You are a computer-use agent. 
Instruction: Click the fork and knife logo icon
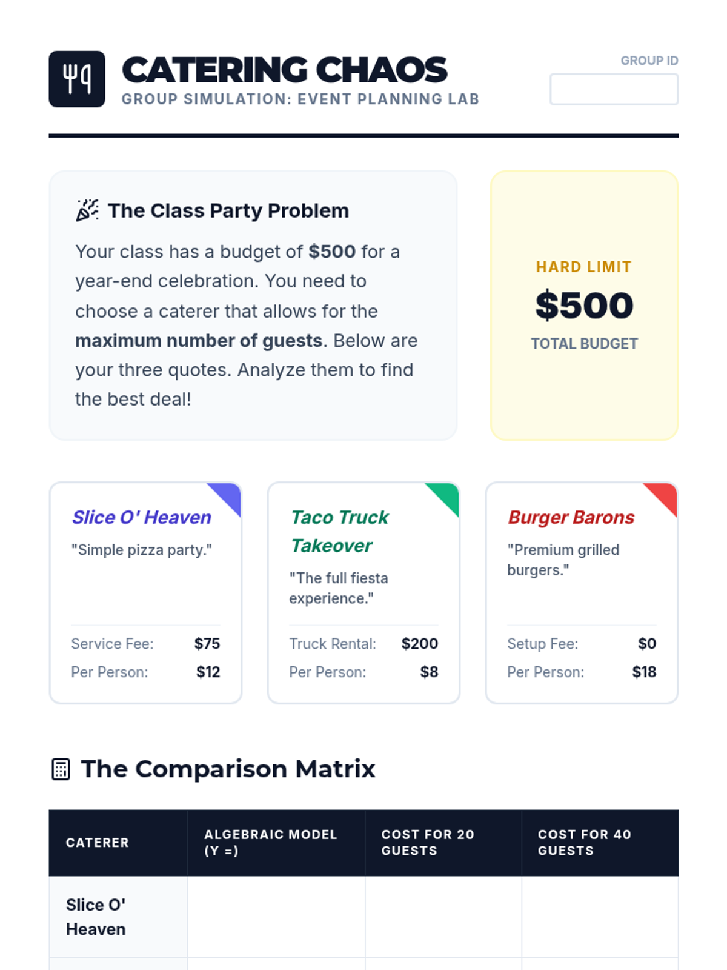point(77,79)
